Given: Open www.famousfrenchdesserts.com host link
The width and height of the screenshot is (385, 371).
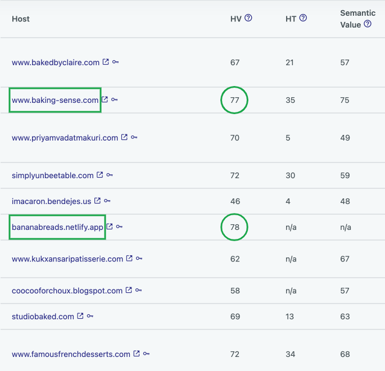Looking at the screenshot, I should (71, 354).
